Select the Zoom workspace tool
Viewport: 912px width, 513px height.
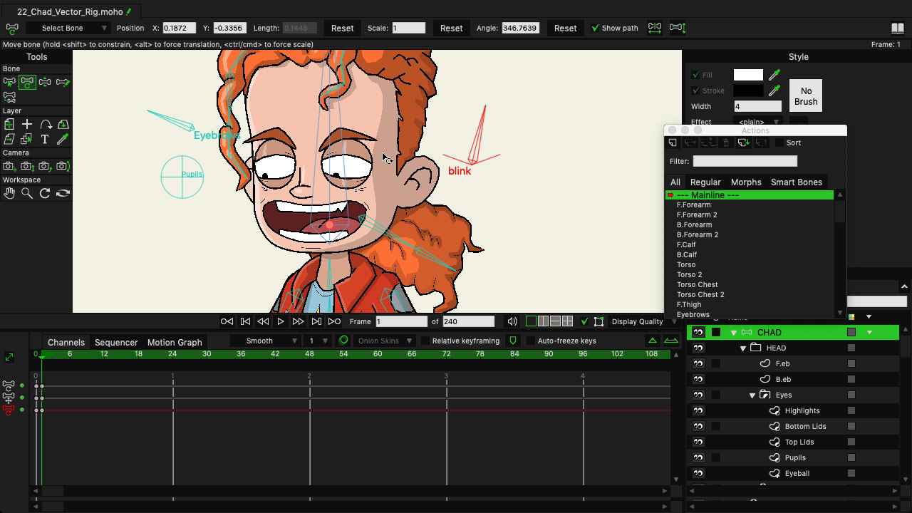pos(26,193)
